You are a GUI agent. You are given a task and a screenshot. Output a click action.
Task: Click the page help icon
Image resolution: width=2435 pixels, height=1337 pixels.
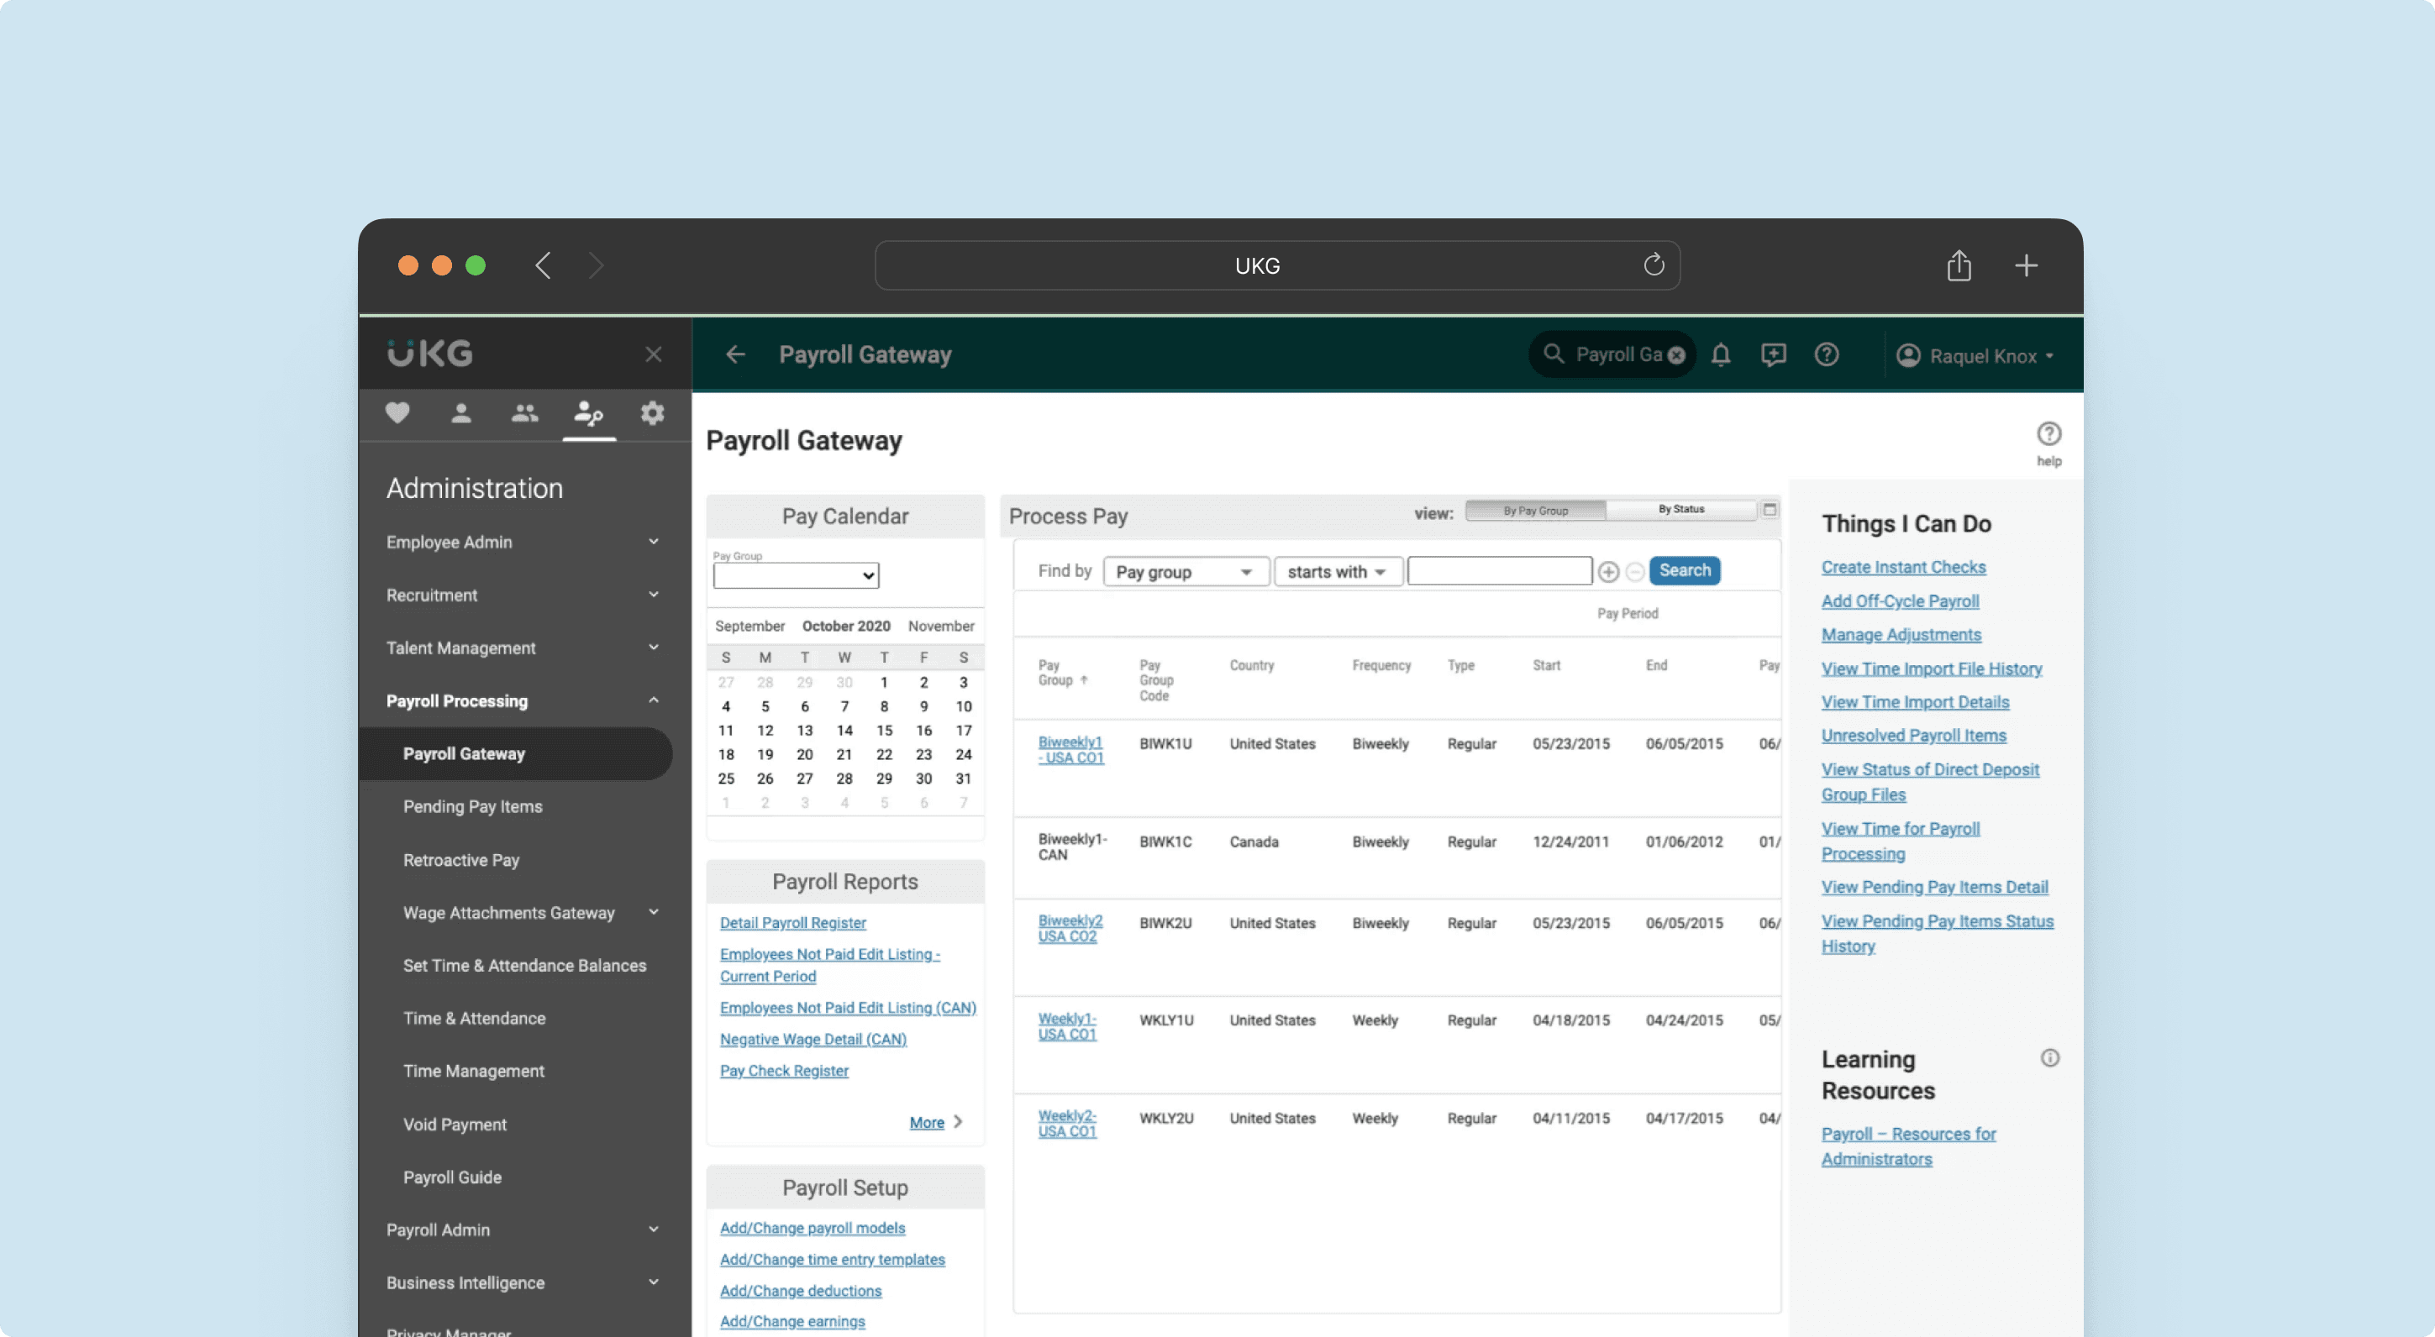[2048, 433]
